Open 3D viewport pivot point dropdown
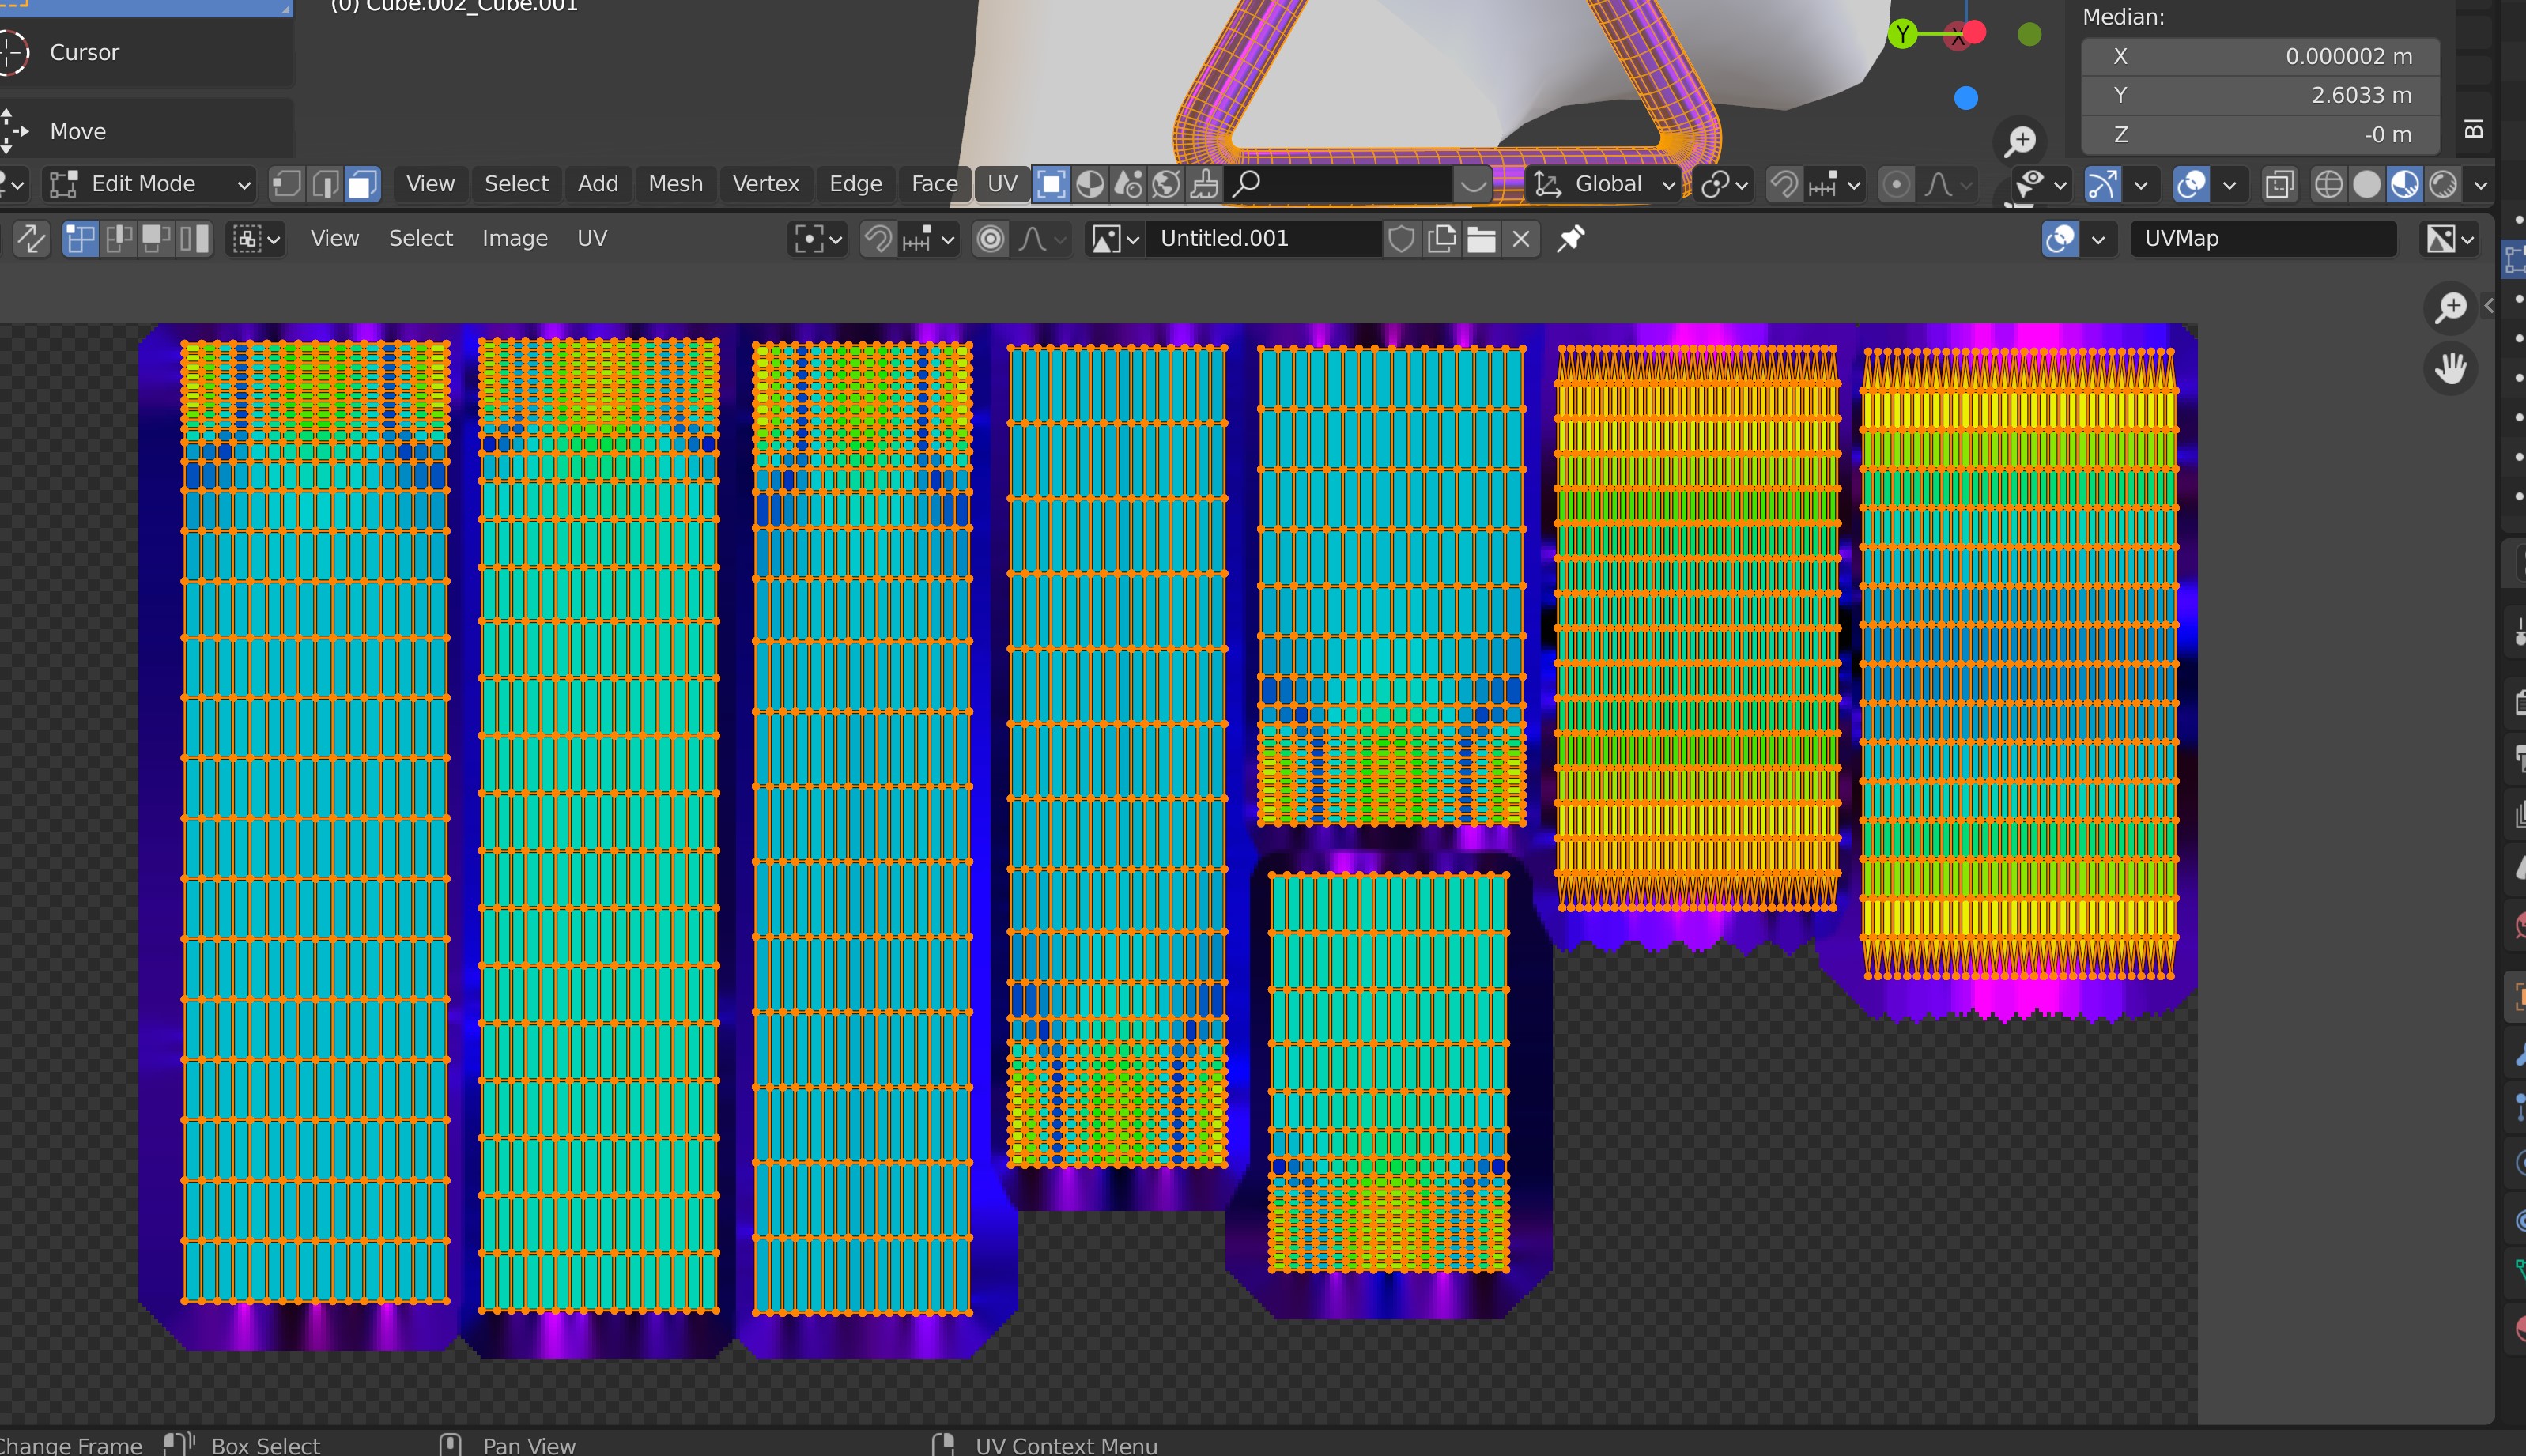Screen dimensions: 2526x1456 [x=1724, y=184]
